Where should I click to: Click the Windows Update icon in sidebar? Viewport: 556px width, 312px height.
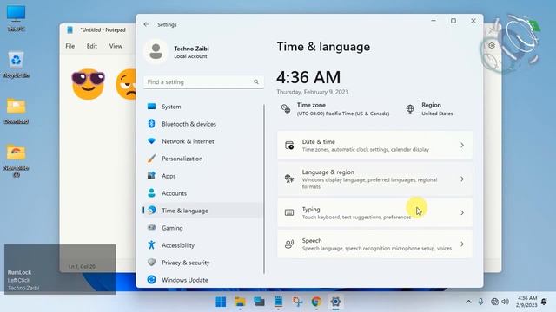pyautogui.click(x=151, y=279)
